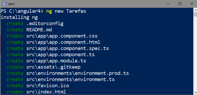The height and width of the screenshot is (95, 197).
Task: Click the README.md file name
Action: (39, 30)
